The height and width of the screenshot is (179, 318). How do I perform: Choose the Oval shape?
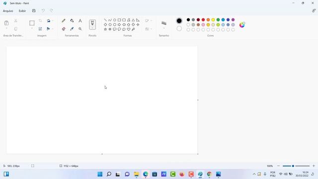pos(115,20)
